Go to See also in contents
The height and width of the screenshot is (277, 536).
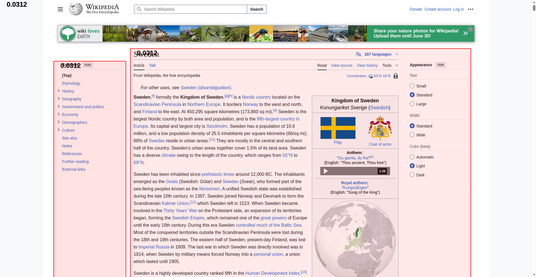point(69,138)
